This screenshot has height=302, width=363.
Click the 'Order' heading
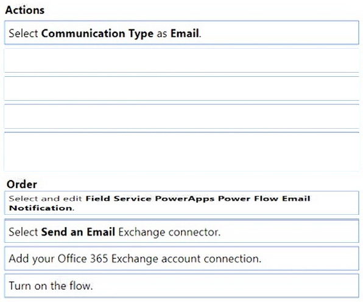22,184
